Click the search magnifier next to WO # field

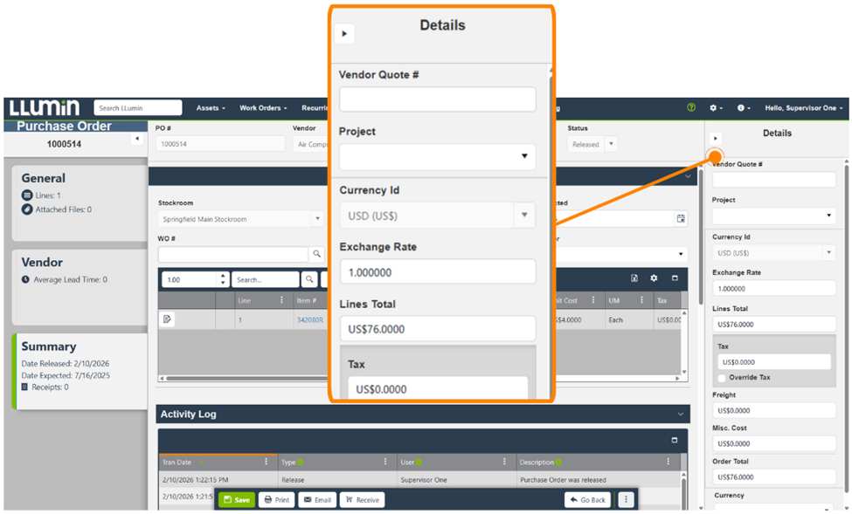pyautogui.click(x=316, y=254)
